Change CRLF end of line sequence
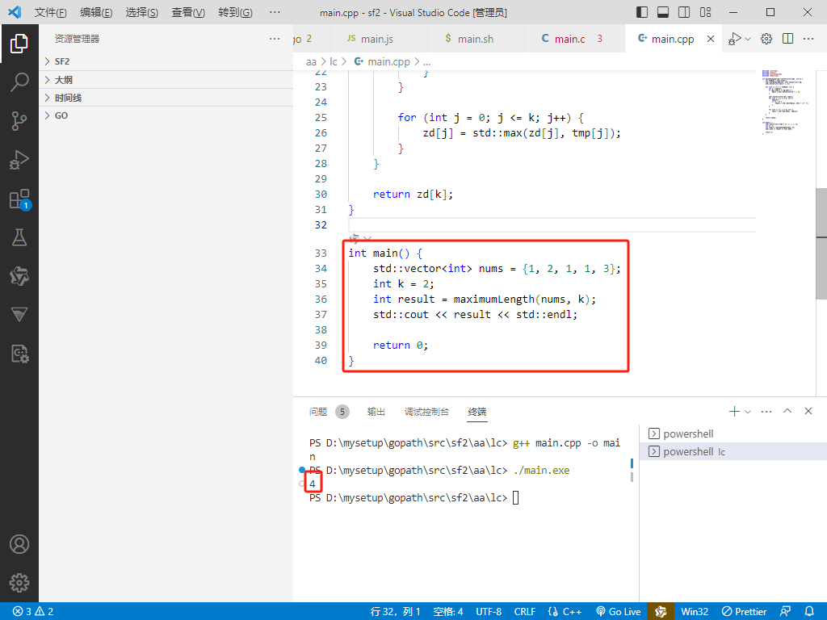 525,612
